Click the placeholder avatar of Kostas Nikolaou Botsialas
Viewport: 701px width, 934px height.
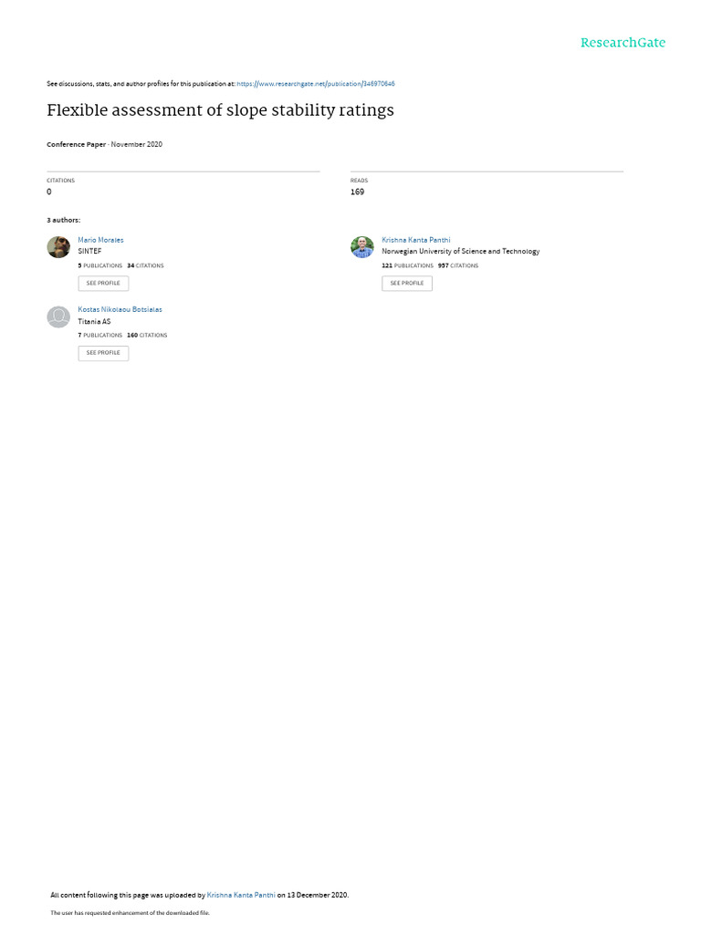click(58, 317)
